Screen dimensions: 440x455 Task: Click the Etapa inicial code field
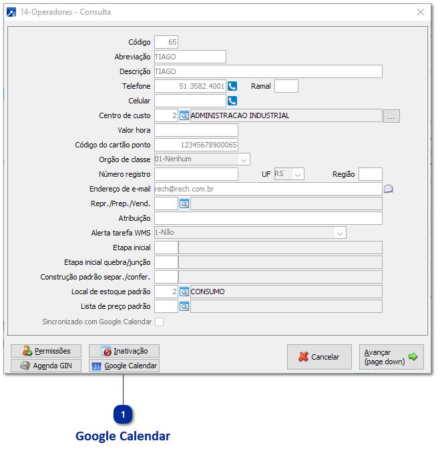tap(166, 248)
